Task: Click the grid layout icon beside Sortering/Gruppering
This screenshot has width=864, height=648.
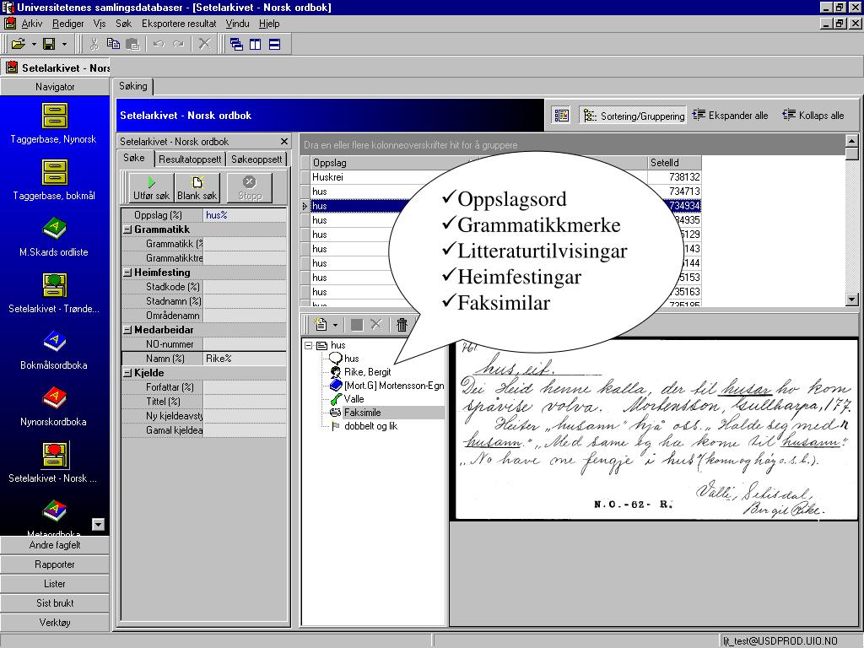Action: 561,115
